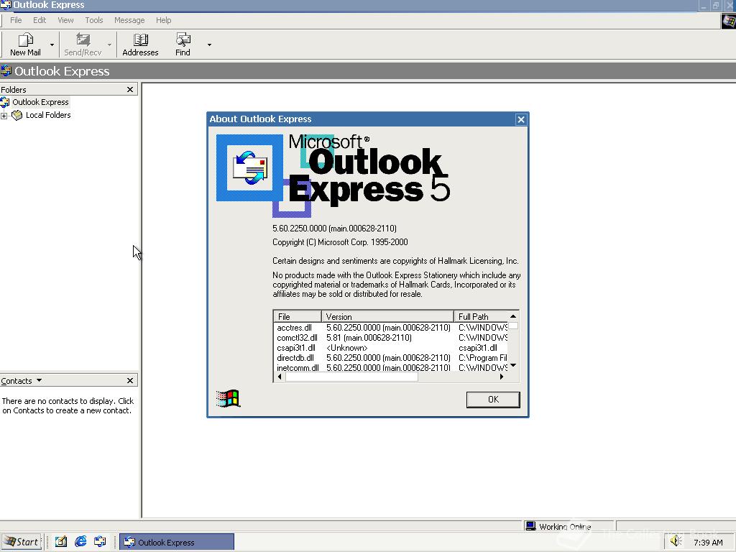Image resolution: width=736 pixels, height=552 pixels.
Task: Select Local Folders in the tree
Action: [x=48, y=115]
